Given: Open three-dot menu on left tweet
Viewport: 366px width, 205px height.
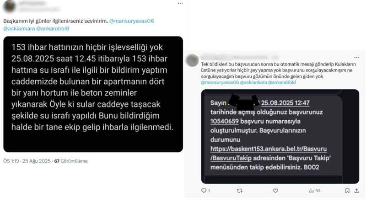Looking at the screenshot, I should [x=180, y=3].
